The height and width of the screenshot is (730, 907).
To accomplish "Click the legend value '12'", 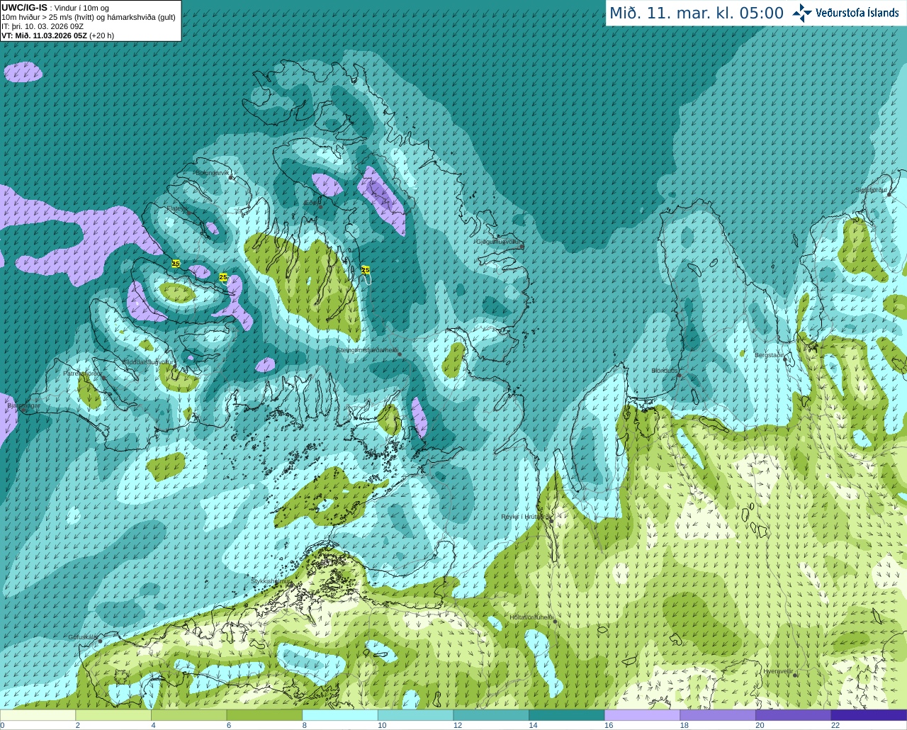I will click(x=458, y=725).
